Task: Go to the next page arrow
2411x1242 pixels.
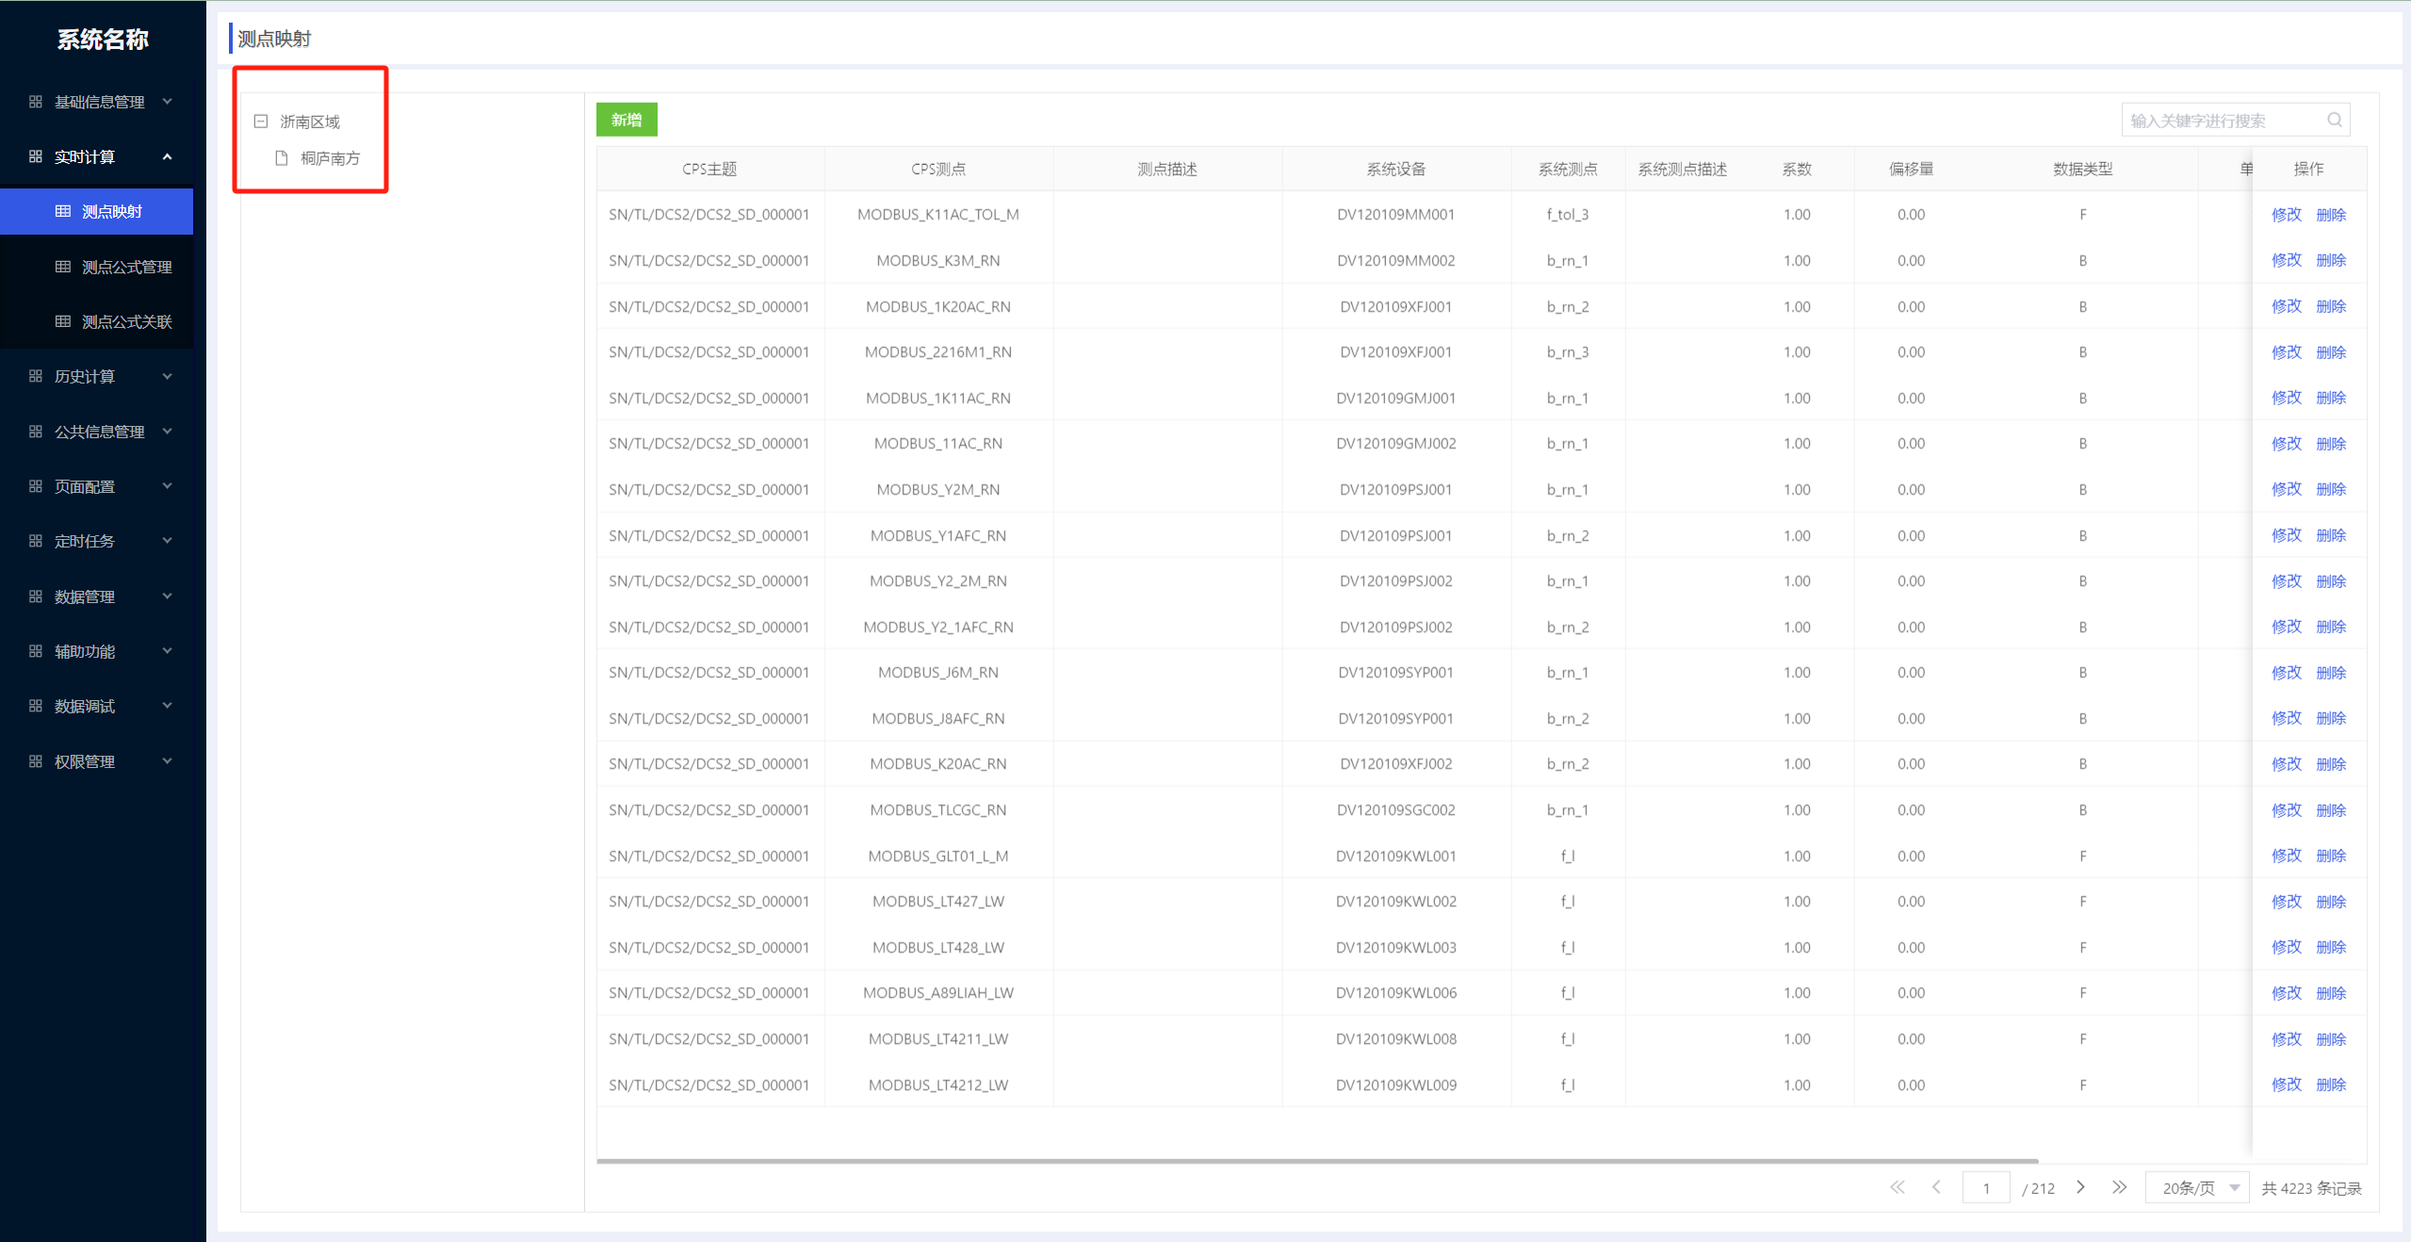Action: point(2080,1187)
